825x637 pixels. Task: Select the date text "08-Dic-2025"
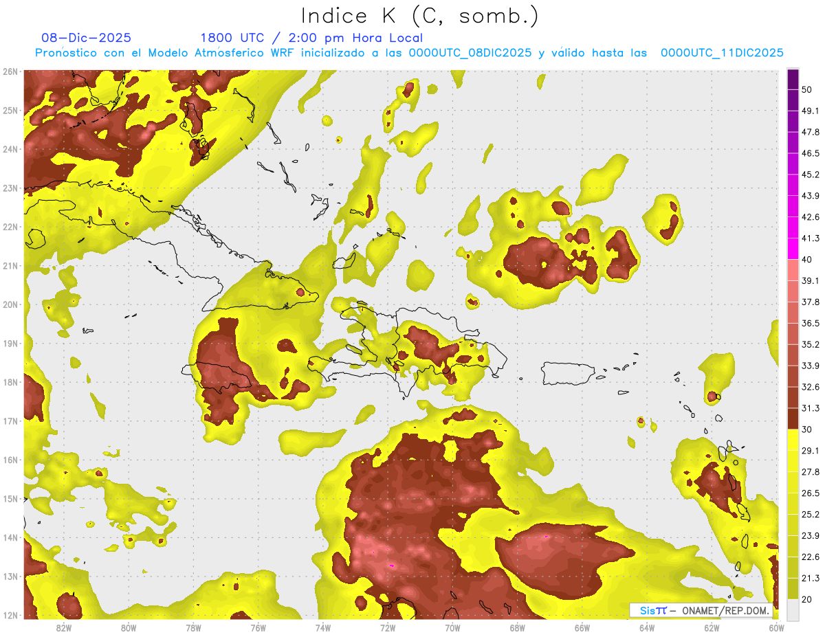(x=87, y=38)
